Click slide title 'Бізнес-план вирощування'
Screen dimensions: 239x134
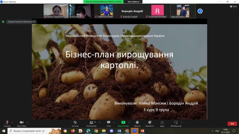click(x=119, y=54)
